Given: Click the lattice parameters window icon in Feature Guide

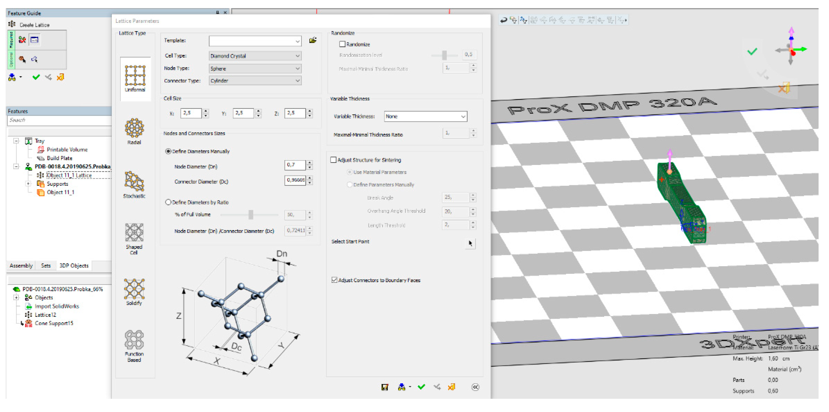Looking at the screenshot, I should tap(34, 40).
